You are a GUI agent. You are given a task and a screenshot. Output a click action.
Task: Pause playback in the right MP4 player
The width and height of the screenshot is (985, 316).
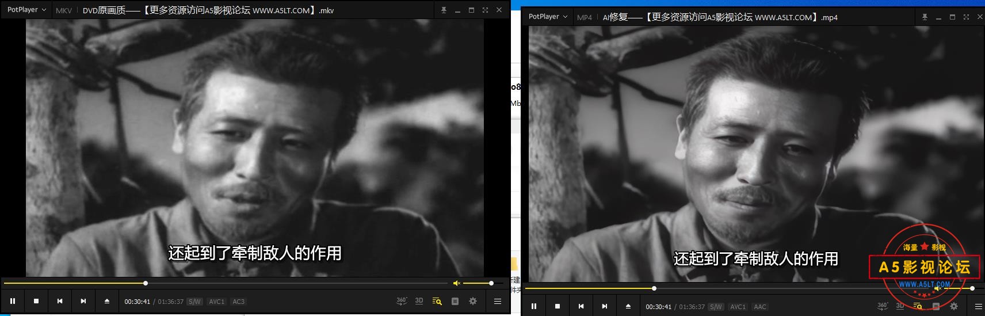(534, 306)
